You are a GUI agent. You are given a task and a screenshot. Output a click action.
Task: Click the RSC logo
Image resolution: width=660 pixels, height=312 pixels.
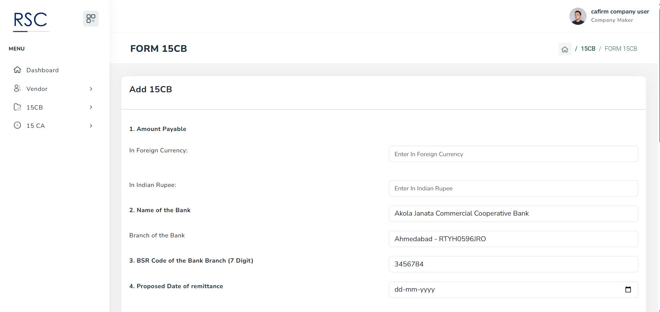click(x=30, y=20)
